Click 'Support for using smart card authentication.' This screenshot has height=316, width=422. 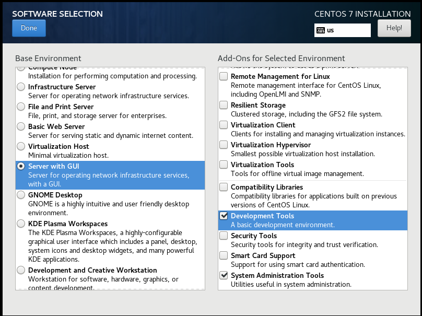pyautogui.click(x=298, y=265)
